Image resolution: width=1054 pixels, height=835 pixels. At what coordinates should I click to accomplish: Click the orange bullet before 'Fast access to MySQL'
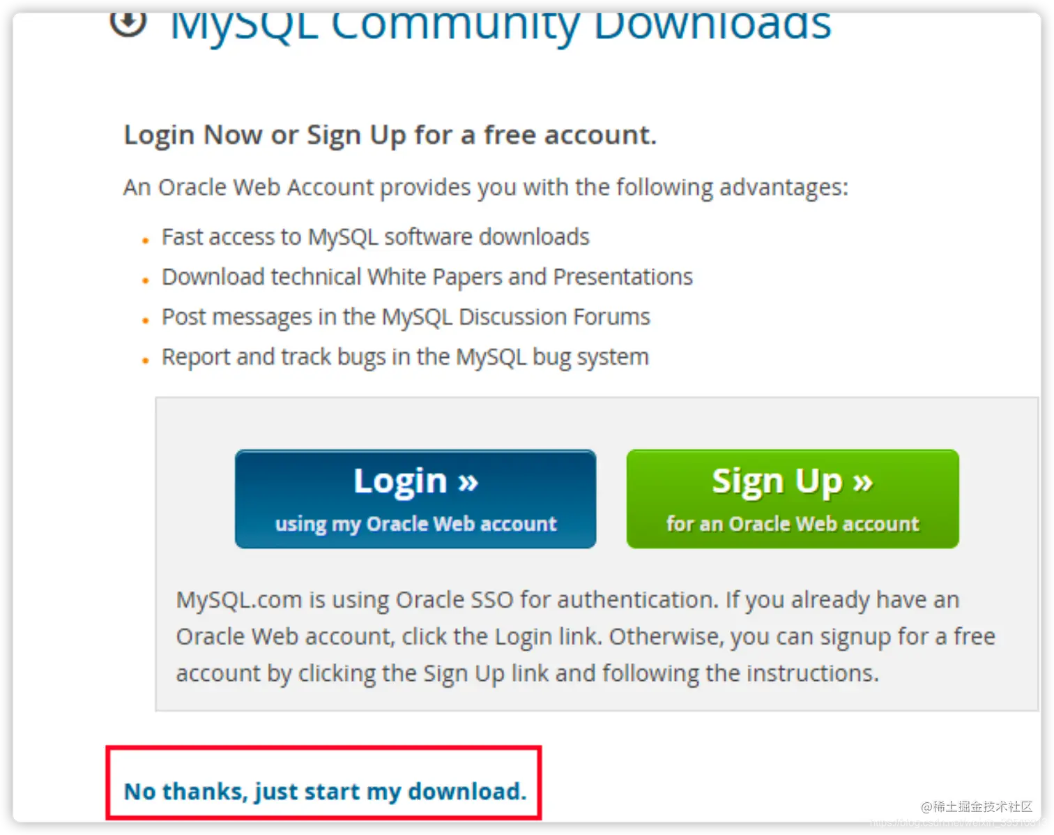pos(145,241)
